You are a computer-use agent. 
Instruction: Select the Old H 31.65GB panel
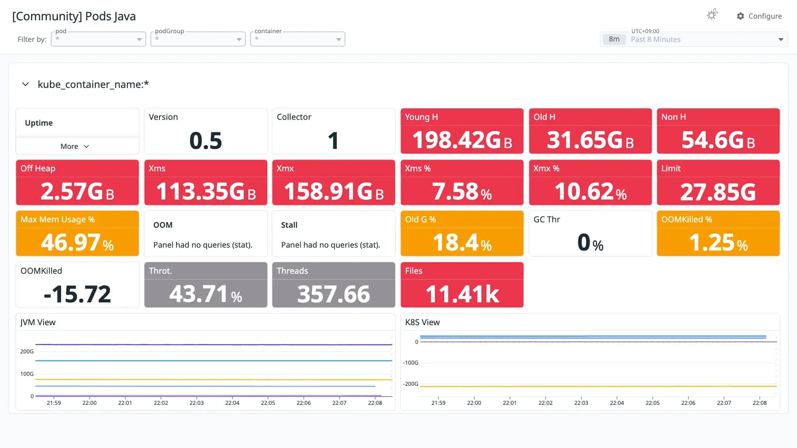click(590, 131)
